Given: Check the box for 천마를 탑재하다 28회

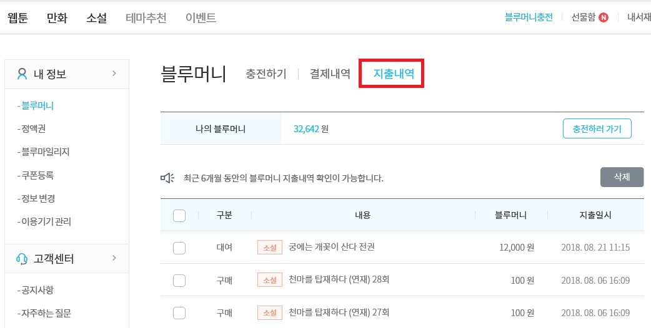Looking at the screenshot, I should pyautogui.click(x=179, y=281).
